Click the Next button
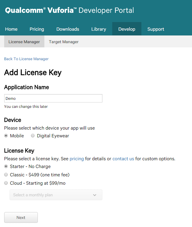This screenshot has height=227, width=192. pyautogui.click(x=21, y=217)
